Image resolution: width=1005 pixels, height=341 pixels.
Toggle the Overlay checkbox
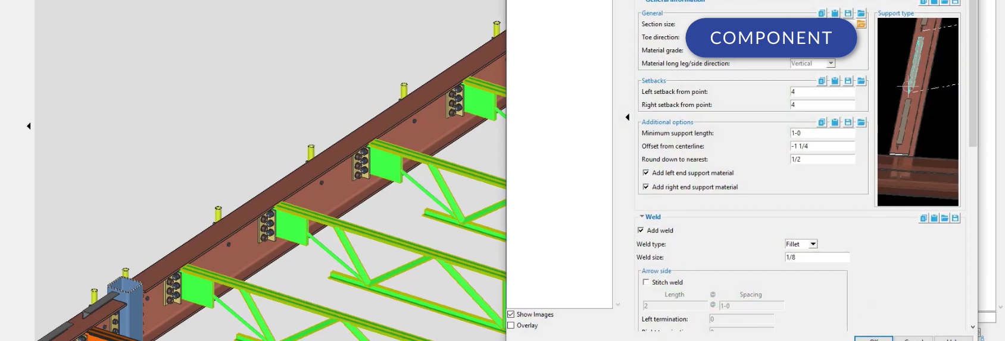coord(511,326)
